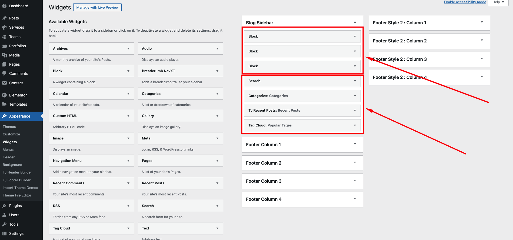The height and width of the screenshot is (240, 513).
Task: Expand the Footer Column 1 widget area
Action: (x=355, y=144)
